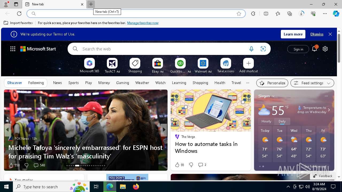Dislike The Verge automate tasks article
Screen dimensions: 342x192
(x=191, y=165)
